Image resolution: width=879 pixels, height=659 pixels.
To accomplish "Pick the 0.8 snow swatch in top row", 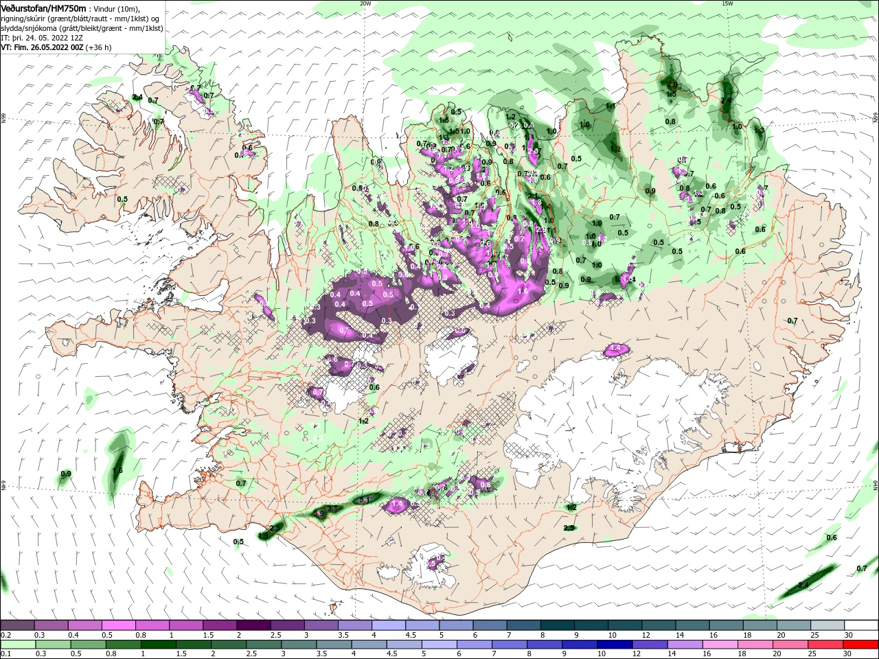I will [x=152, y=625].
